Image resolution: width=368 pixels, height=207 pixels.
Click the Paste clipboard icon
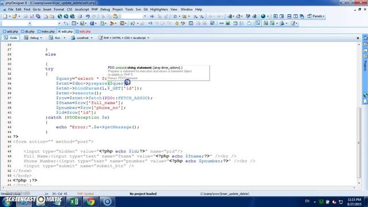click(x=115, y=16)
